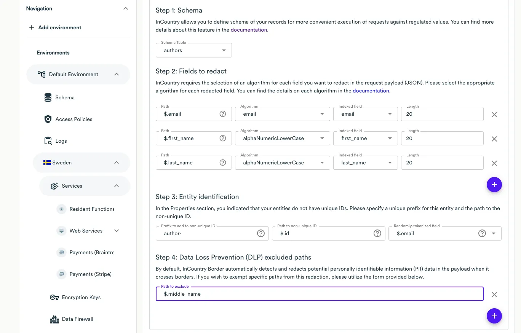Open the Schema section in the sidebar
The width and height of the screenshot is (521, 333).
click(65, 97)
